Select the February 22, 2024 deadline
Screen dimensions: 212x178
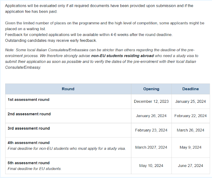pyautogui.click(x=191, y=116)
